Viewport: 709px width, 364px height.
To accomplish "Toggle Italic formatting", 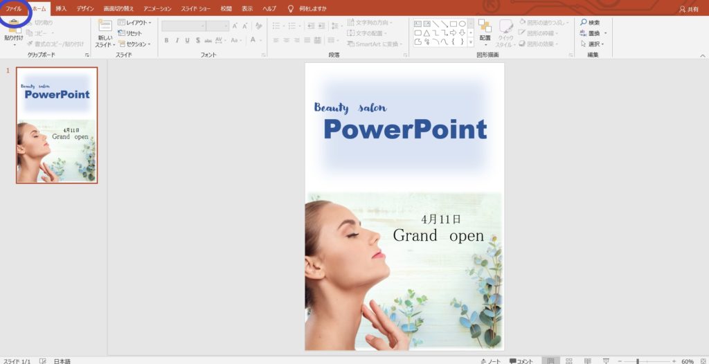I will point(177,40).
